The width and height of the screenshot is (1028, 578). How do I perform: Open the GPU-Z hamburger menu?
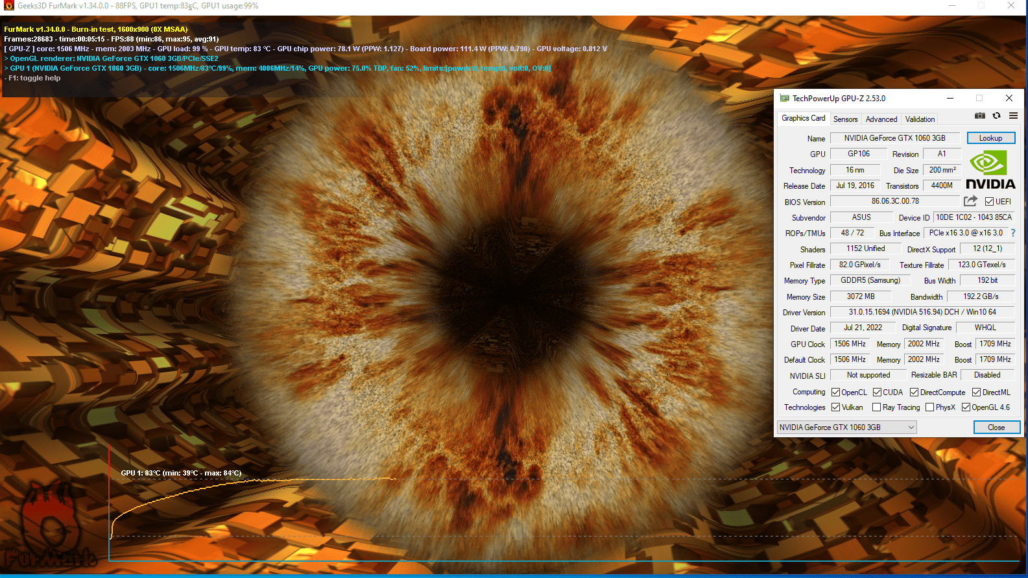point(1013,116)
